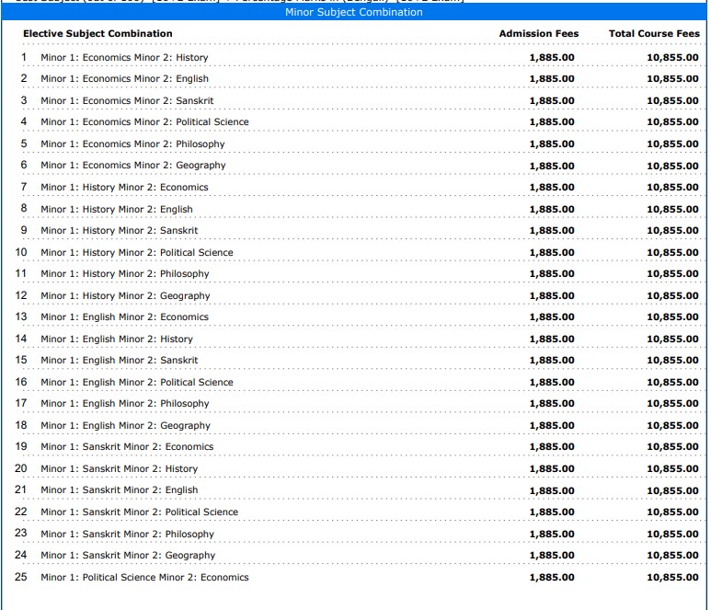
Task: Click the Total Course Fees column header
Action: (x=654, y=34)
